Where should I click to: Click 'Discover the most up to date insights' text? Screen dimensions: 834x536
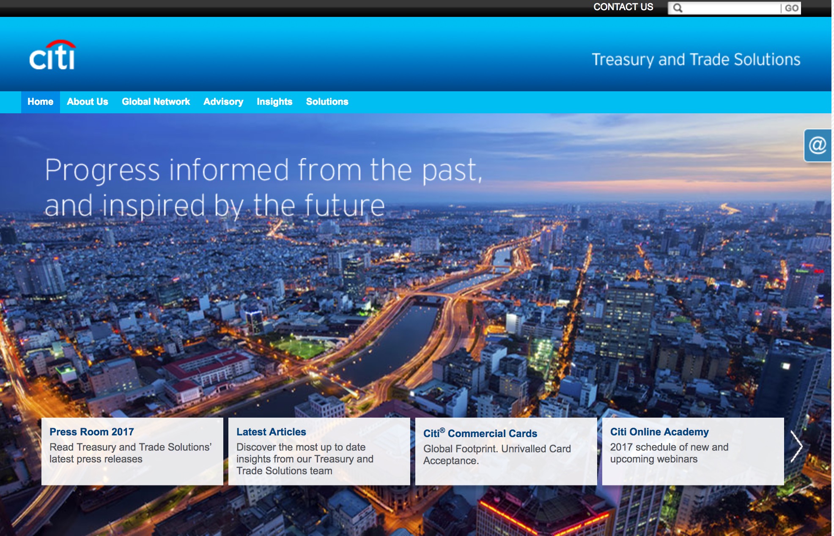click(x=305, y=459)
